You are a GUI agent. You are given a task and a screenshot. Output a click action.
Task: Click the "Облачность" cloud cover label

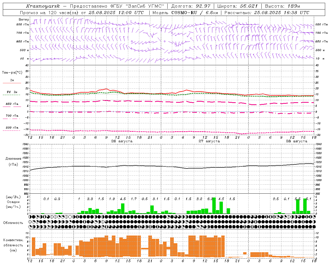click(13, 223)
